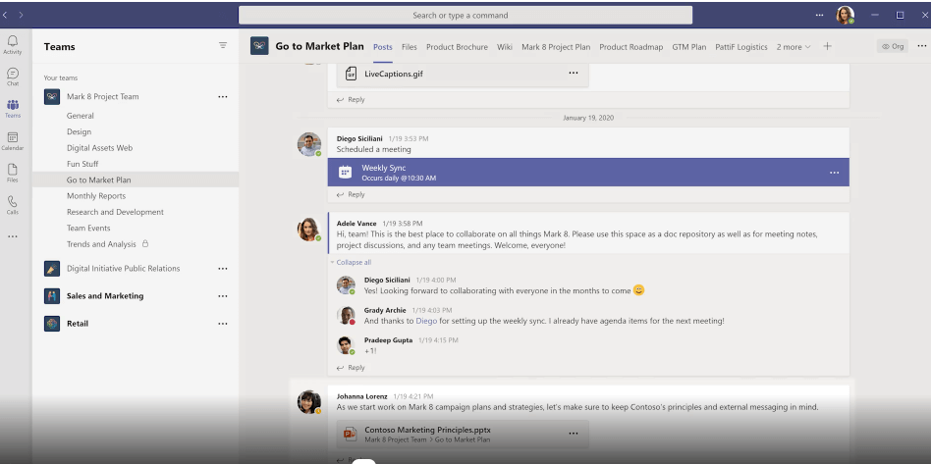Click the Diego mention link in Grady's reply

click(425, 321)
